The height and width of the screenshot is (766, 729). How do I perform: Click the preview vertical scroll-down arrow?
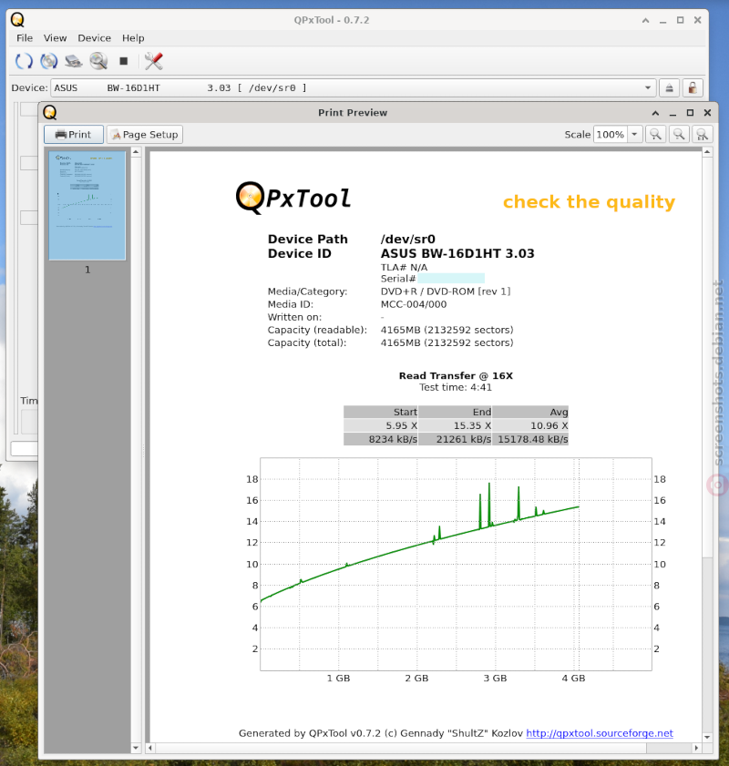(707, 737)
